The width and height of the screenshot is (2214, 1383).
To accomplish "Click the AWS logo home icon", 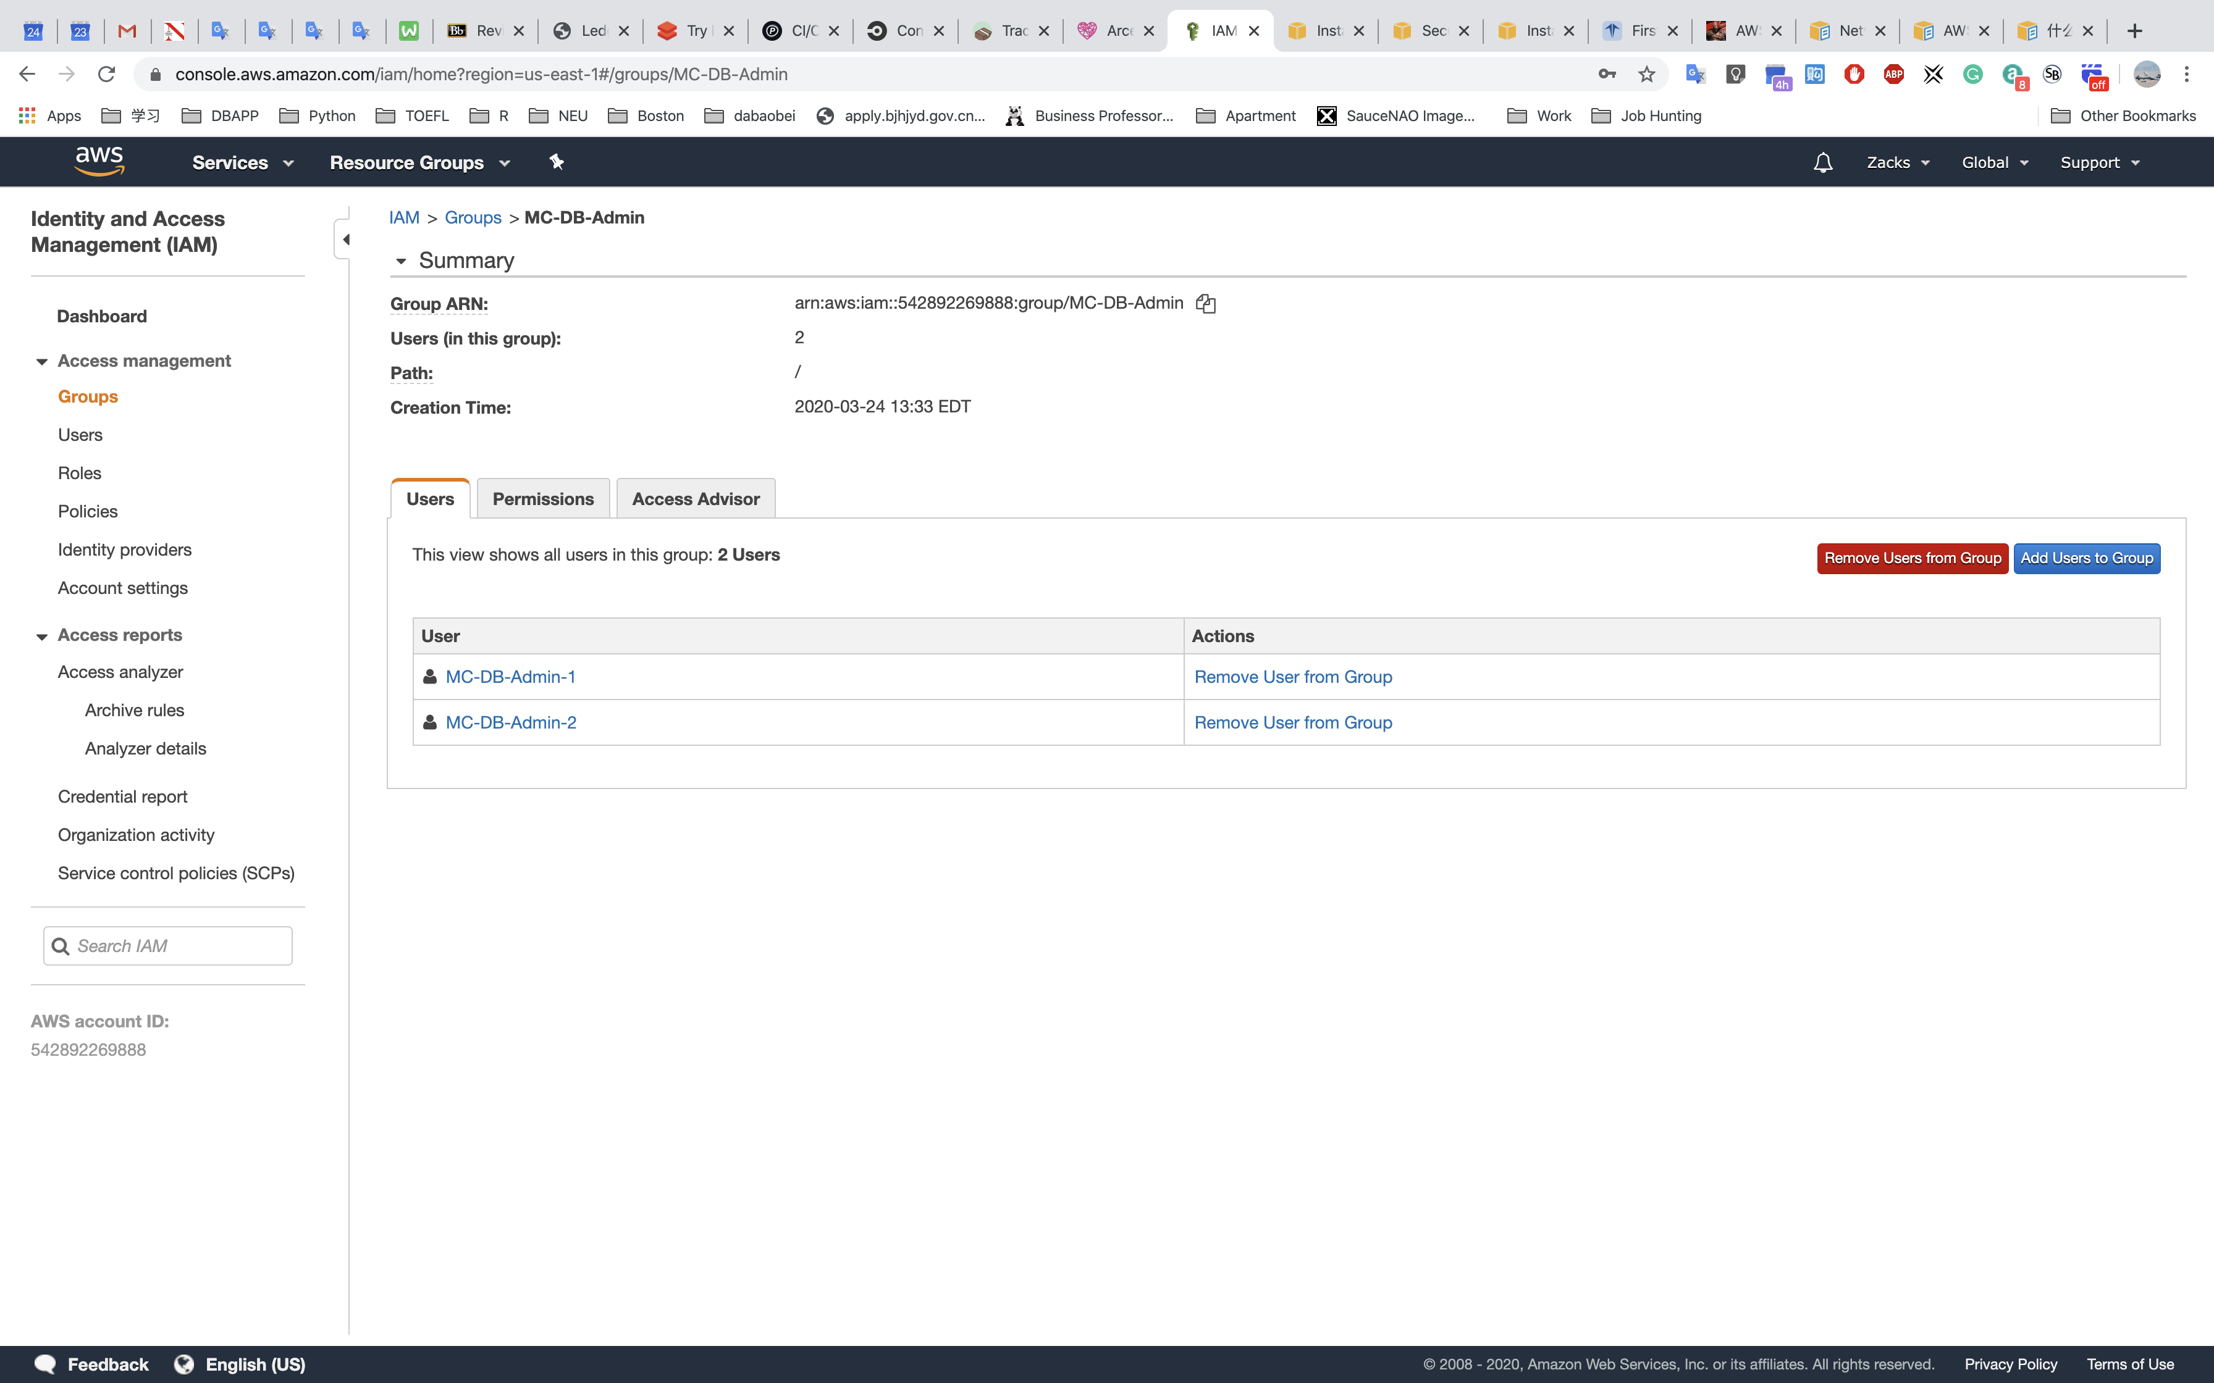I will [x=99, y=162].
